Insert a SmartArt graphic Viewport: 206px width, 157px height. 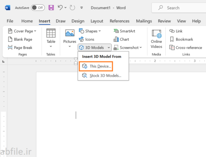click(124, 31)
